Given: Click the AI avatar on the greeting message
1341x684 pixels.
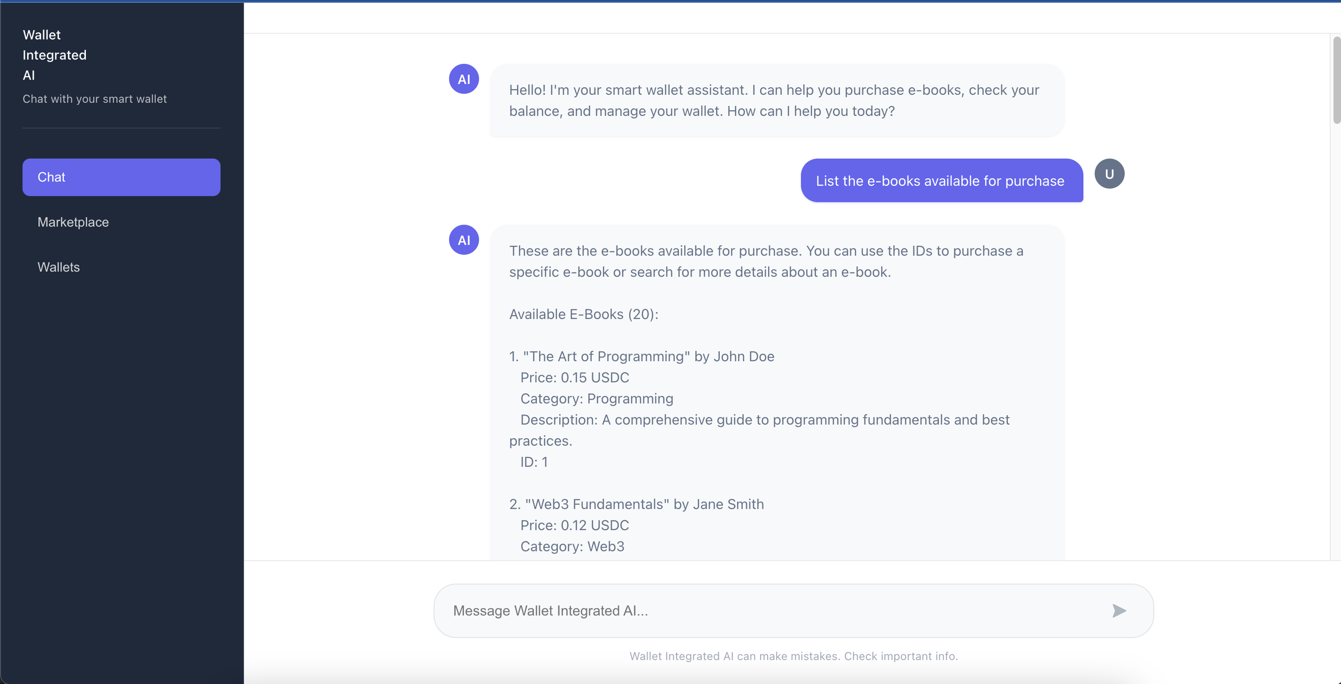Looking at the screenshot, I should tap(463, 79).
